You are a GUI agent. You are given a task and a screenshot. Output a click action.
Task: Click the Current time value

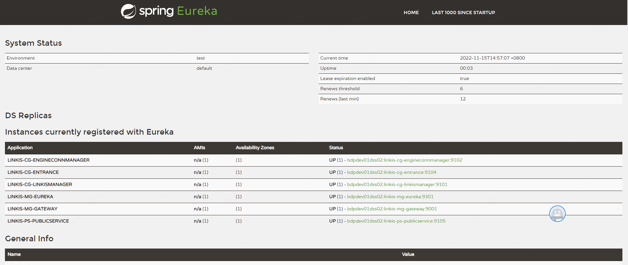(492, 58)
